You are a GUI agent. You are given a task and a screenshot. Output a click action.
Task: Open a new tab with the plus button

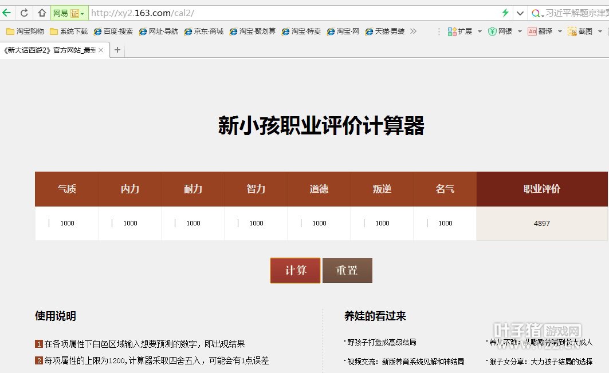coord(117,50)
